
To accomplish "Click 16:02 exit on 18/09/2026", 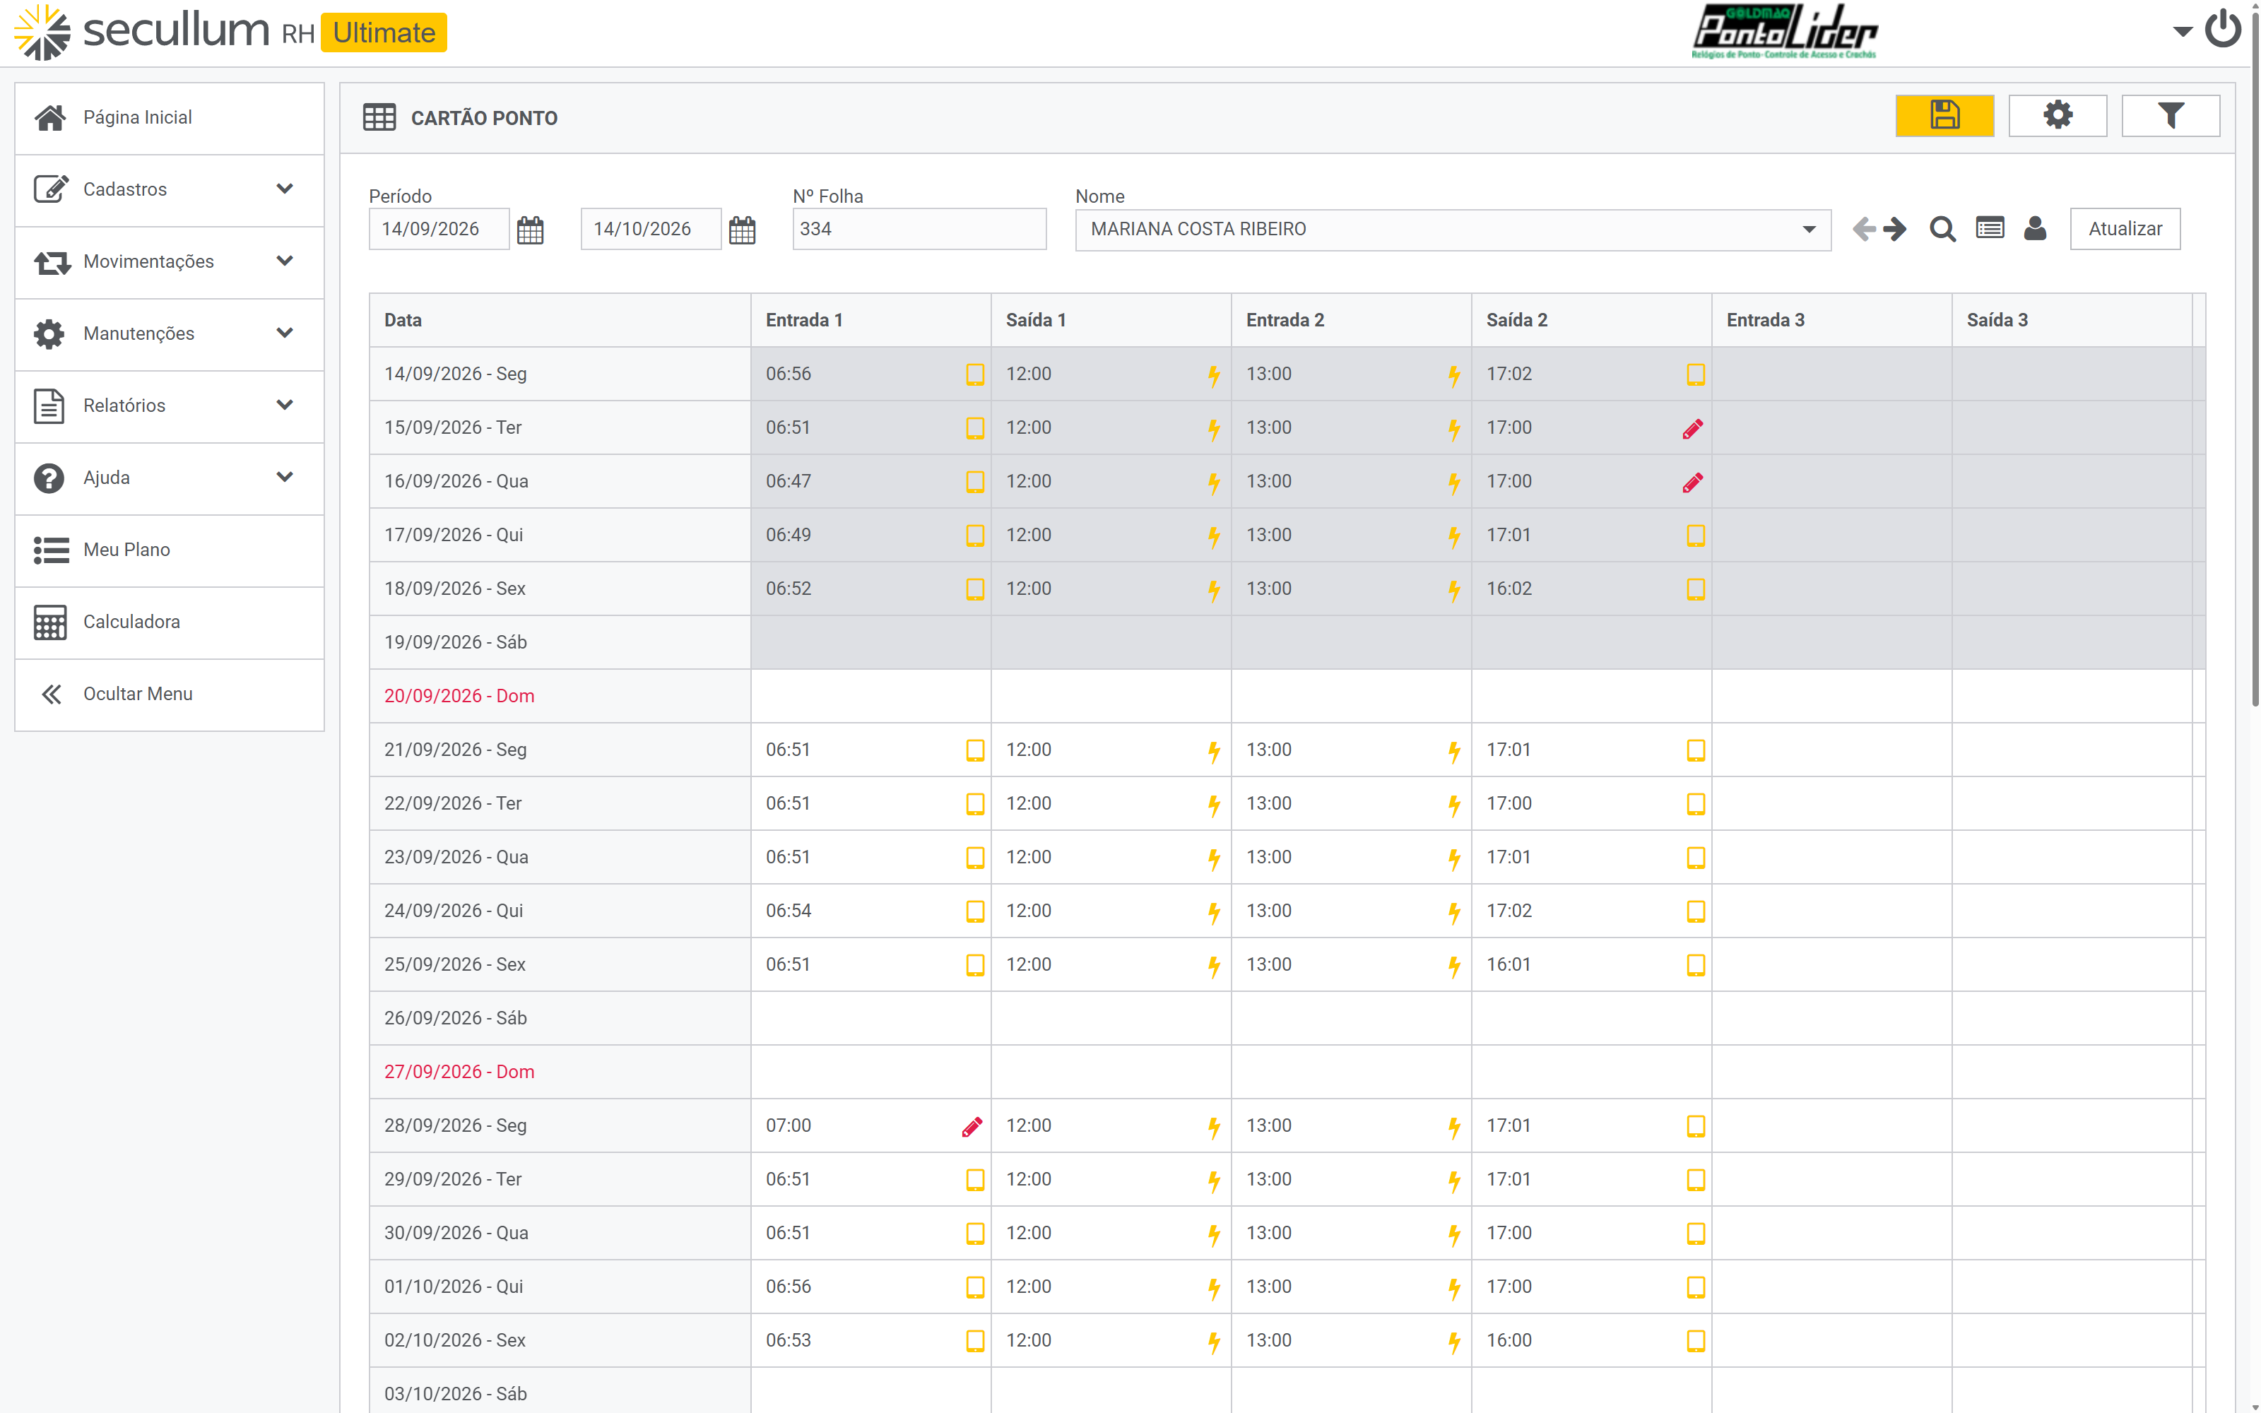I will [1509, 589].
